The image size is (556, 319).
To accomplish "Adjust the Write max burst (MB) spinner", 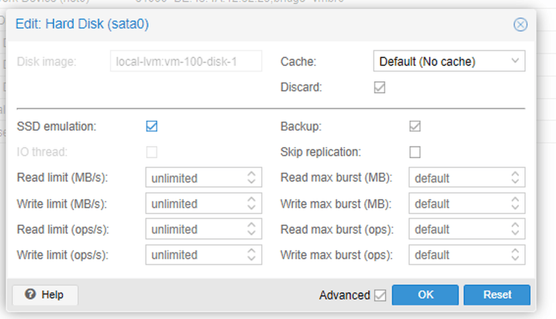I will 515,203.
